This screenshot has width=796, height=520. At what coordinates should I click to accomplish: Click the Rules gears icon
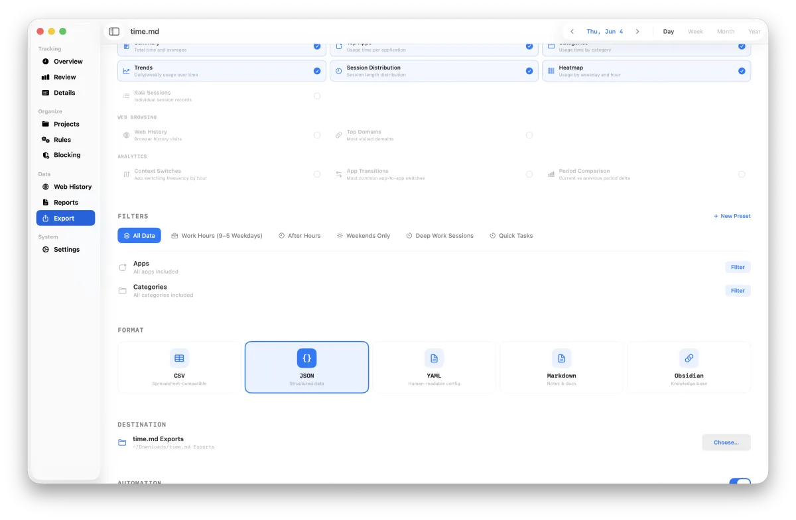click(x=46, y=140)
